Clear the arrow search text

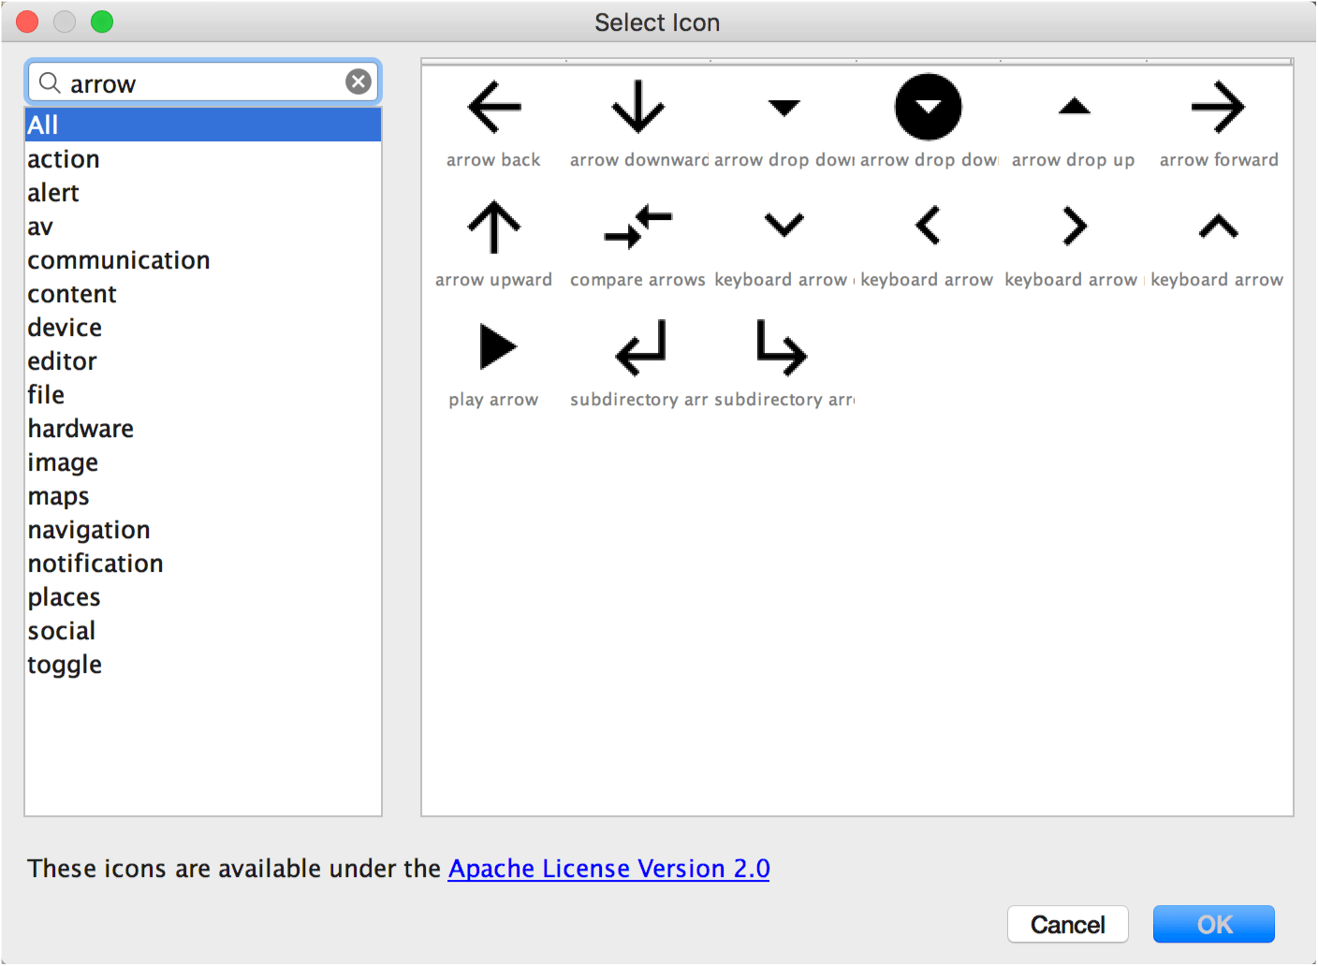coord(359,82)
